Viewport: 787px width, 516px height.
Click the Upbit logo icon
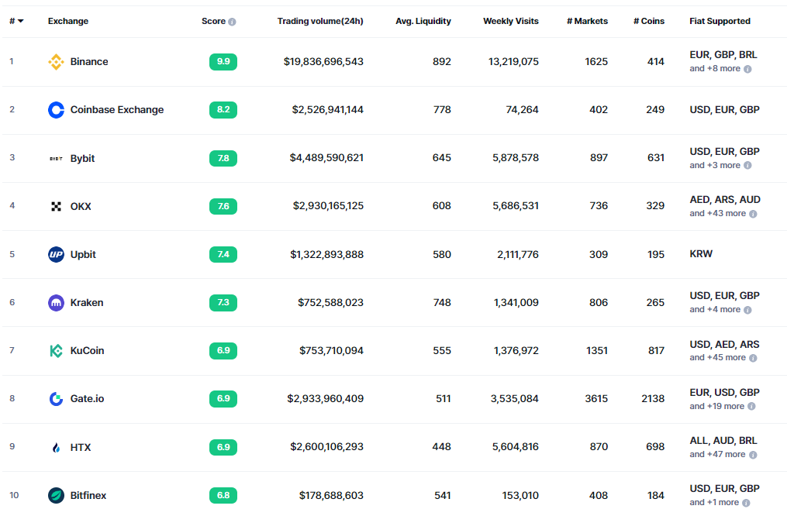pos(56,254)
